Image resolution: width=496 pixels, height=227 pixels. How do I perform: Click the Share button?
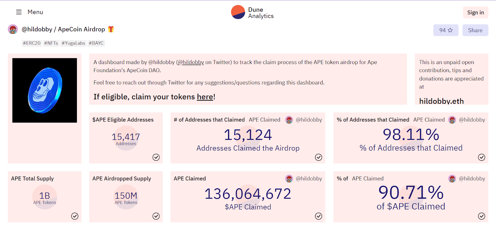tap(475, 30)
